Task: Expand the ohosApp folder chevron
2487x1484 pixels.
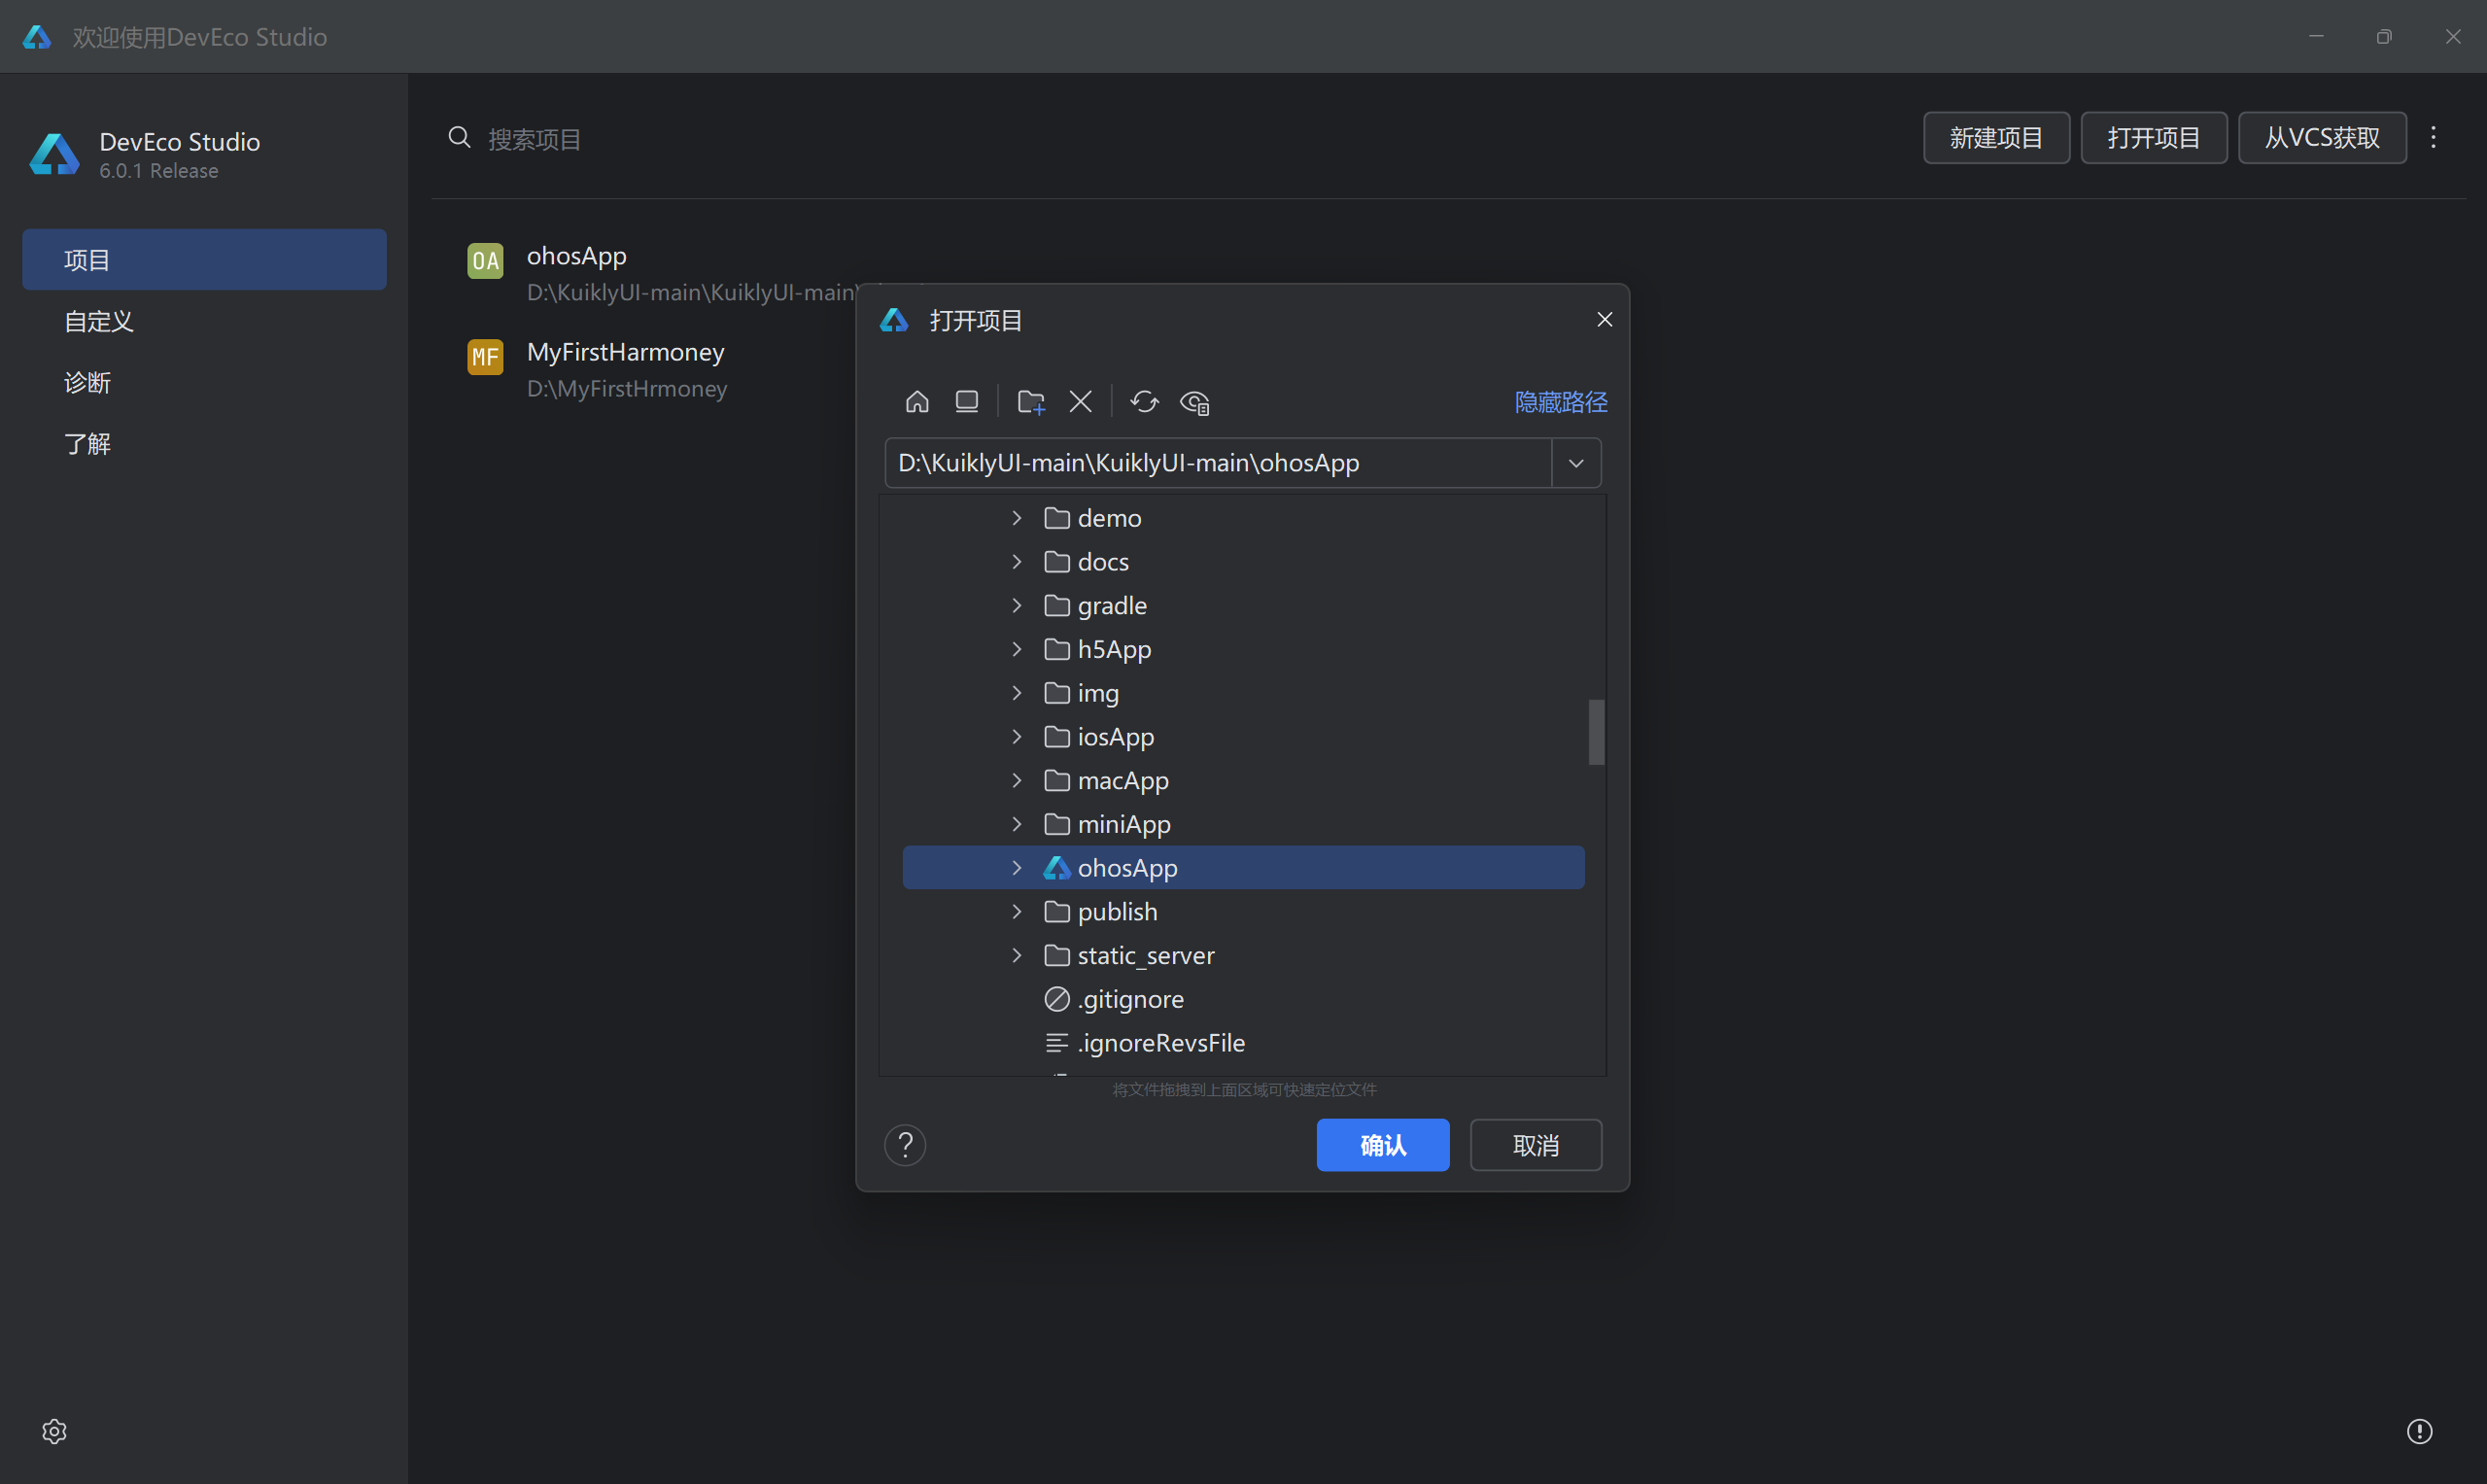Action: coord(1017,868)
